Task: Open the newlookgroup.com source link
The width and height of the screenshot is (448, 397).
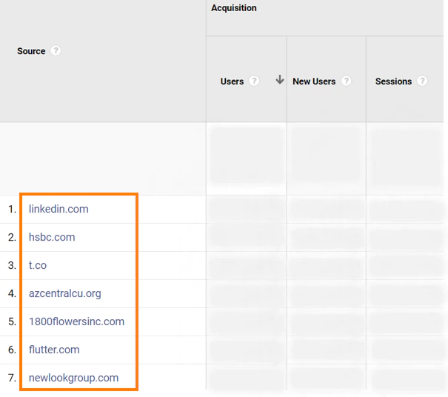Action: coord(74,378)
